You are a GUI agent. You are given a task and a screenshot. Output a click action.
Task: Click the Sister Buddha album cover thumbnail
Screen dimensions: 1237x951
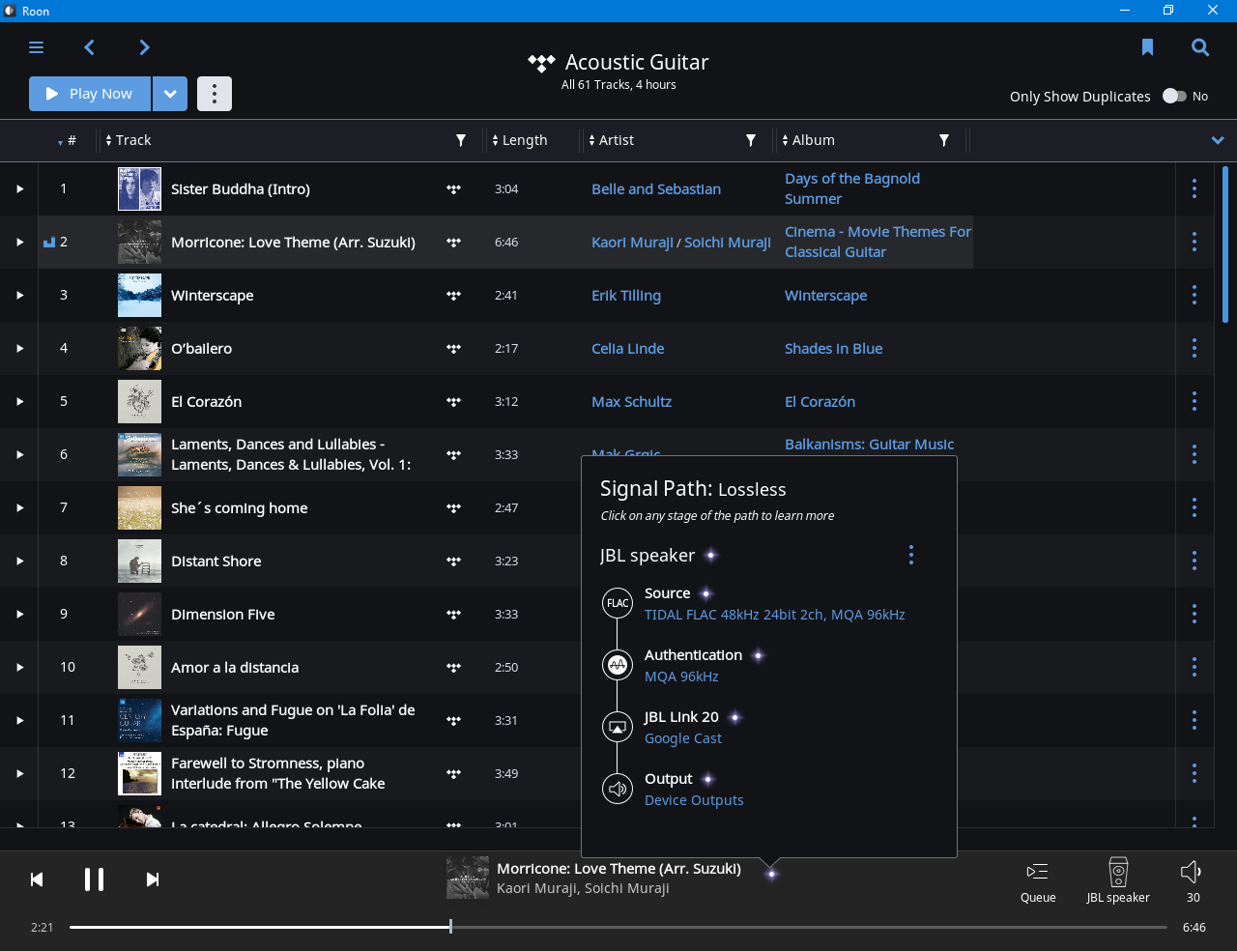click(139, 188)
